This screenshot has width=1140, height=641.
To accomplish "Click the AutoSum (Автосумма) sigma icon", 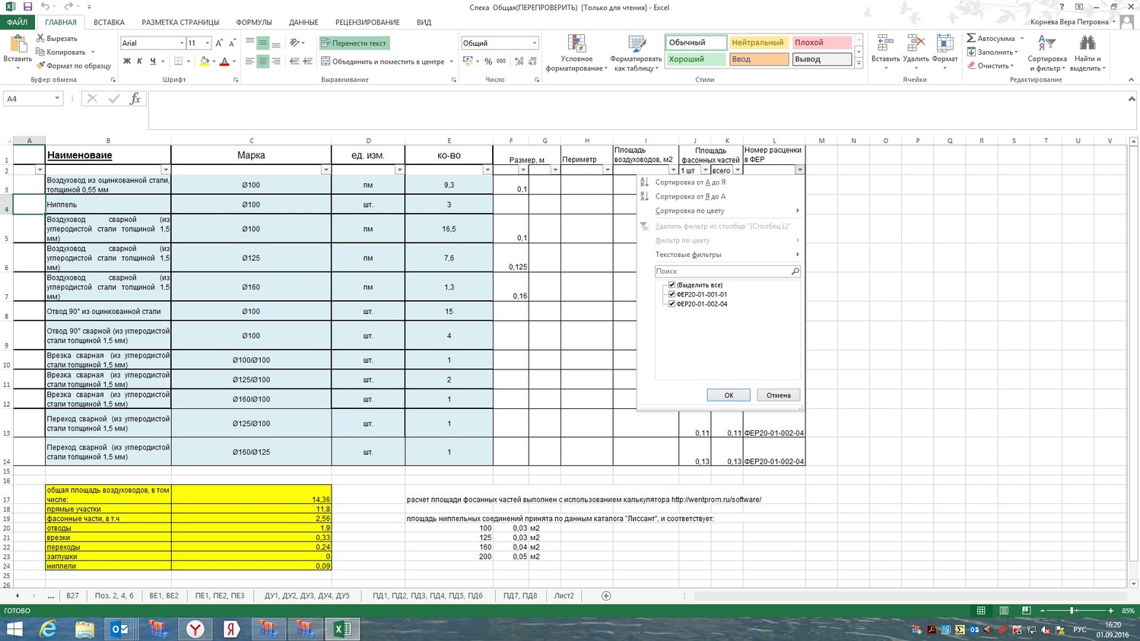I will pyautogui.click(x=971, y=38).
